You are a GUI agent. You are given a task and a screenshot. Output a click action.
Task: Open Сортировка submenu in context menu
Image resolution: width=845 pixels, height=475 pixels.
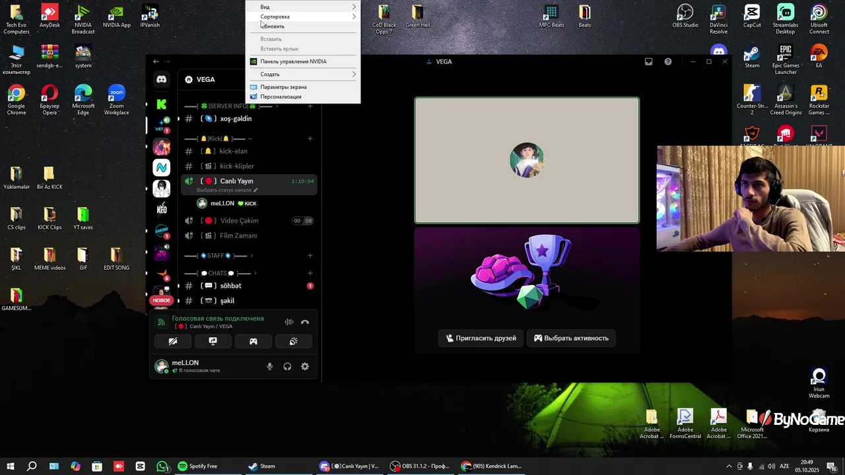point(303,16)
